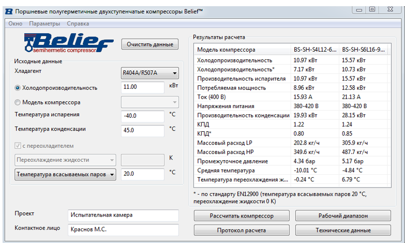
Task: Open the Окно menu
Action: tap(16, 23)
